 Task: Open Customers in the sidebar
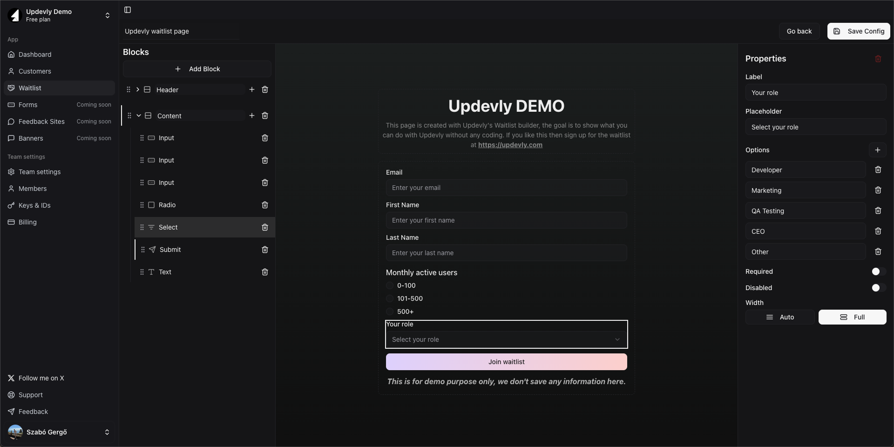click(x=59, y=71)
